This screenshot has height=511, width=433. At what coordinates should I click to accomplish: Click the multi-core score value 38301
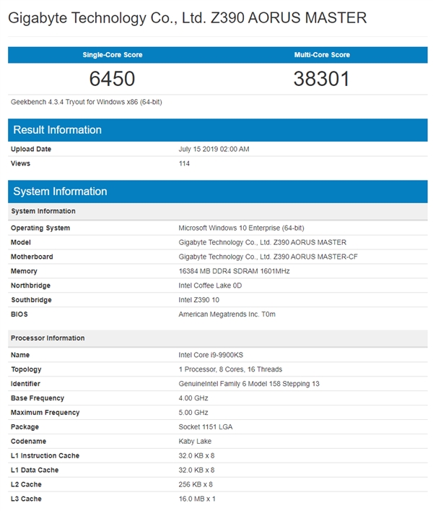pyautogui.click(x=321, y=79)
